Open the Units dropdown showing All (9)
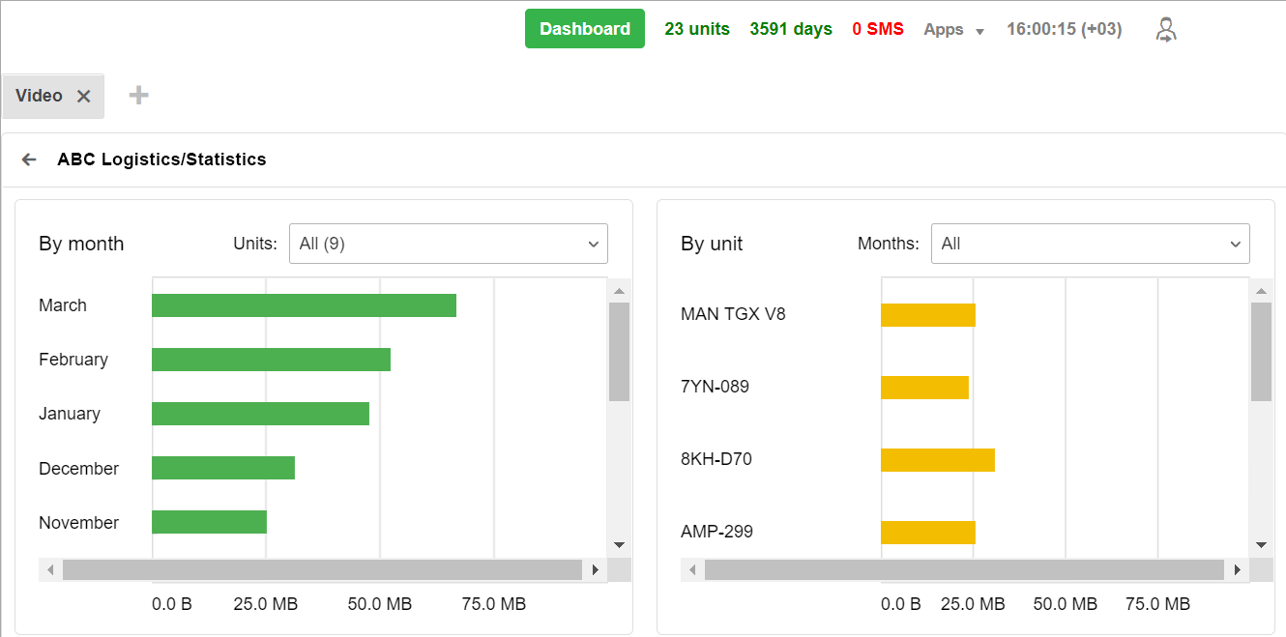This screenshot has height=637, width=1286. point(449,244)
